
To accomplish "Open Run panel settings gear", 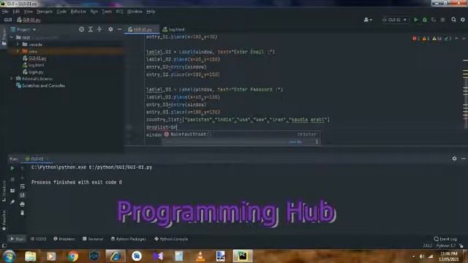I will pyautogui.click(x=454, y=159).
